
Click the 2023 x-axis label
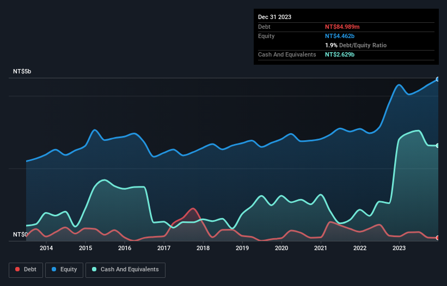click(x=399, y=248)
